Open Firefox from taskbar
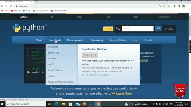This screenshot has width=191, height=107. click(x=84, y=104)
